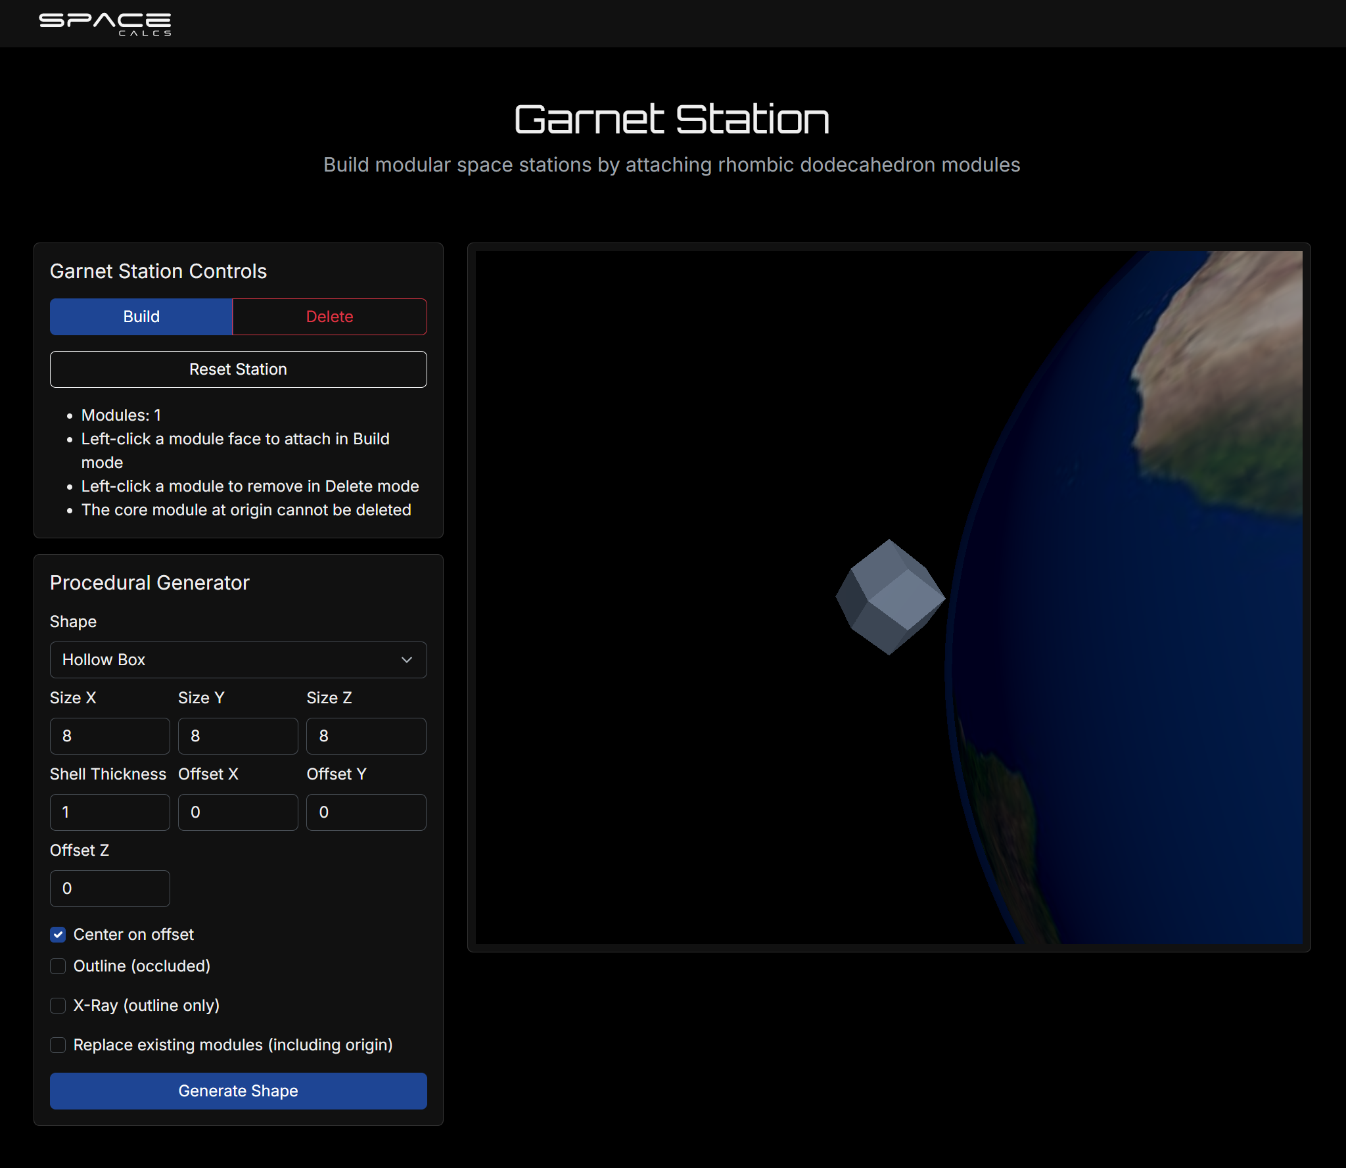This screenshot has width=1346, height=1168.
Task: Switch to Delete mode
Action: [329, 317]
